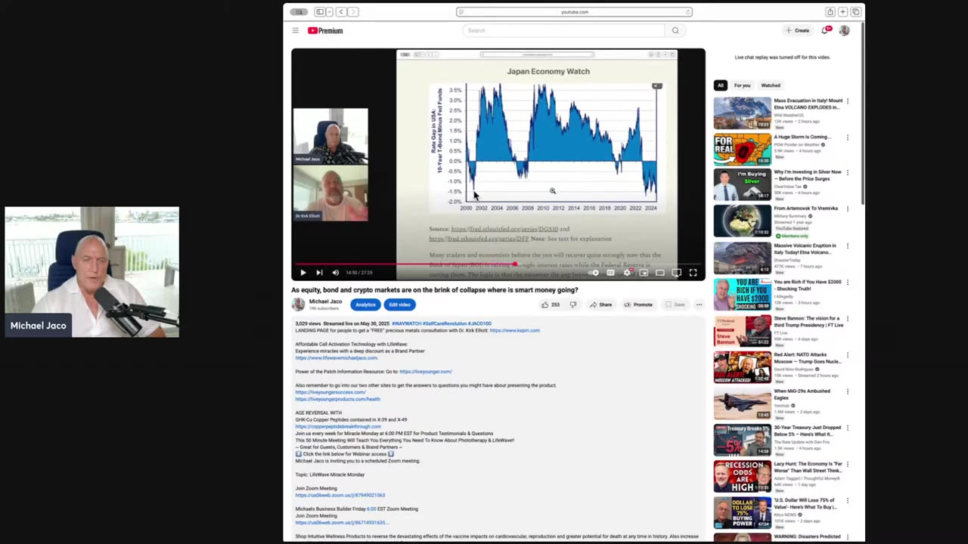968x544 pixels.
Task: Open notifications bell
Action: coord(826,30)
